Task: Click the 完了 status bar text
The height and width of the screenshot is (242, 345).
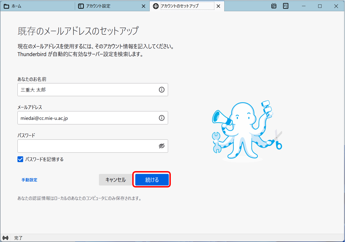Action: point(18,238)
